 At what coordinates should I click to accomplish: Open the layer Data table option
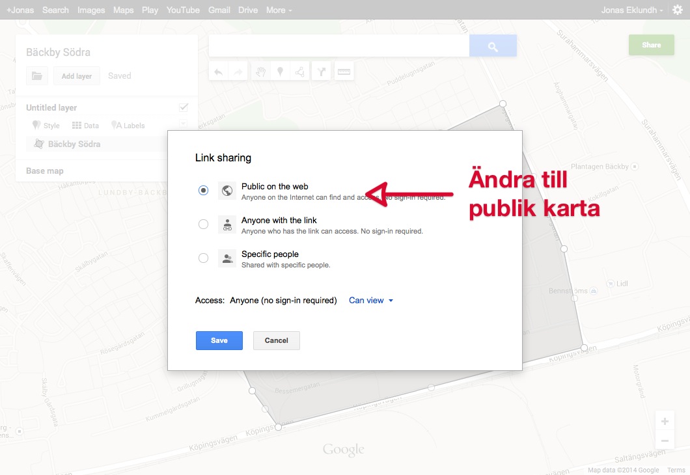[x=86, y=126]
